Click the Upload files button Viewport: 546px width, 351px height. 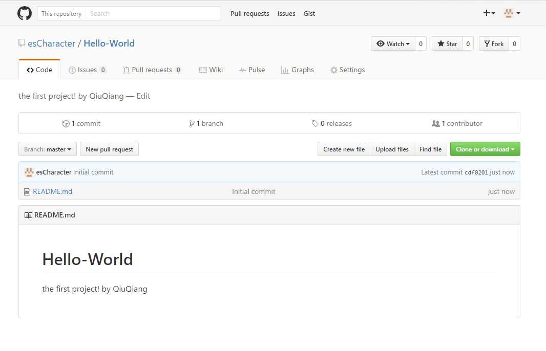point(392,149)
